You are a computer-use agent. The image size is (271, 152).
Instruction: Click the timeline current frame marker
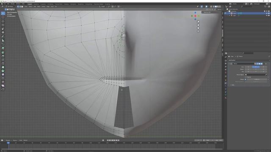[8, 143]
